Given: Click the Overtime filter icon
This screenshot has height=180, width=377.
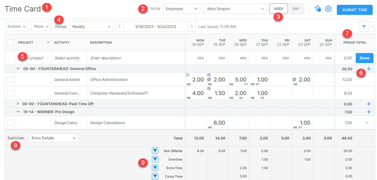Looking at the screenshot, I should (155, 159).
